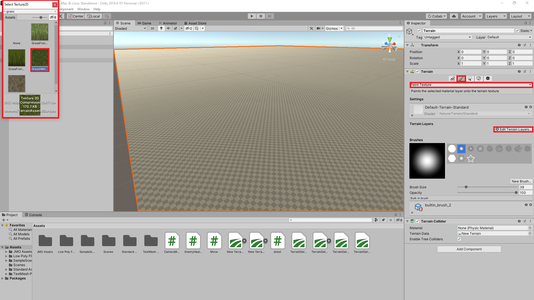534x300 pixels.
Task: Click the Edit Terrain Layers button
Action: click(x=513, y=129)
